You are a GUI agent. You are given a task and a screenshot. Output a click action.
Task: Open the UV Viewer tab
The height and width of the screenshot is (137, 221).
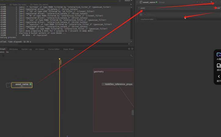pos(40,49)
